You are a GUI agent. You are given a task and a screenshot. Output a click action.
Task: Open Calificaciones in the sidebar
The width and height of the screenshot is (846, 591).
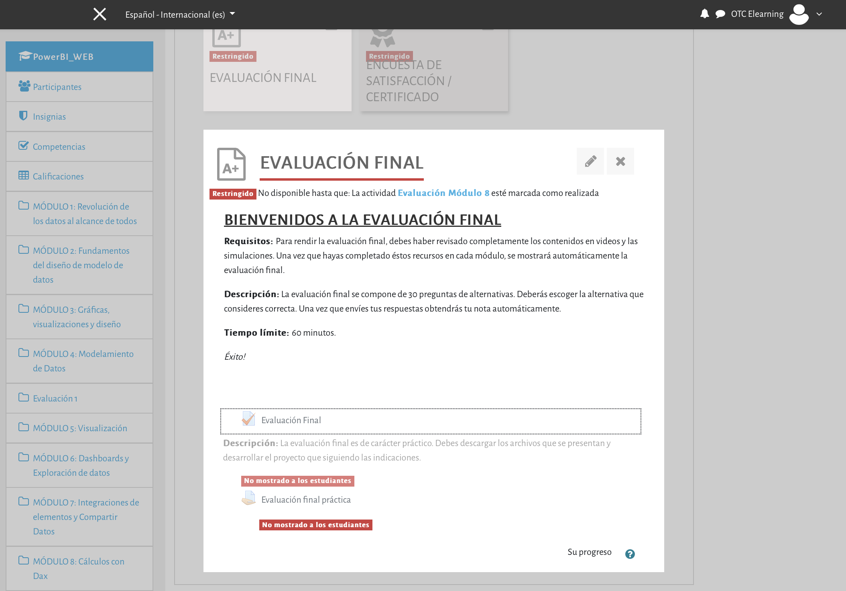[x=79, y=176]
